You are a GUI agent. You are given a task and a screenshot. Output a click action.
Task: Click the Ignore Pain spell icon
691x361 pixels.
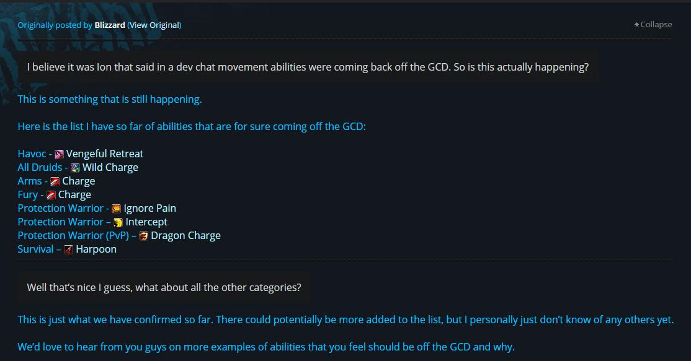(116, 209)
